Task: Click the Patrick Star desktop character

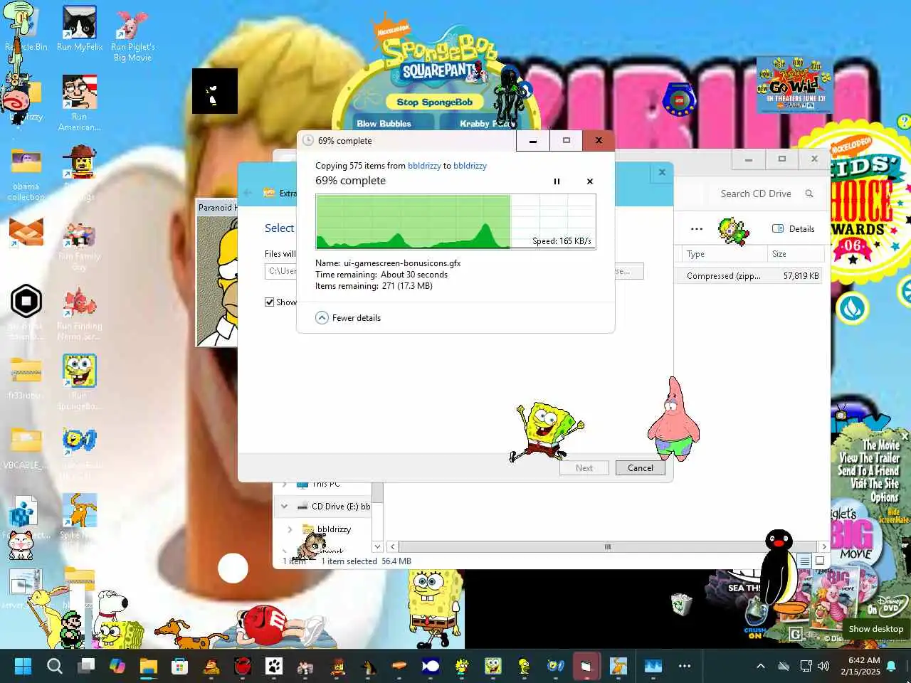Action: (x=673, y=420)
